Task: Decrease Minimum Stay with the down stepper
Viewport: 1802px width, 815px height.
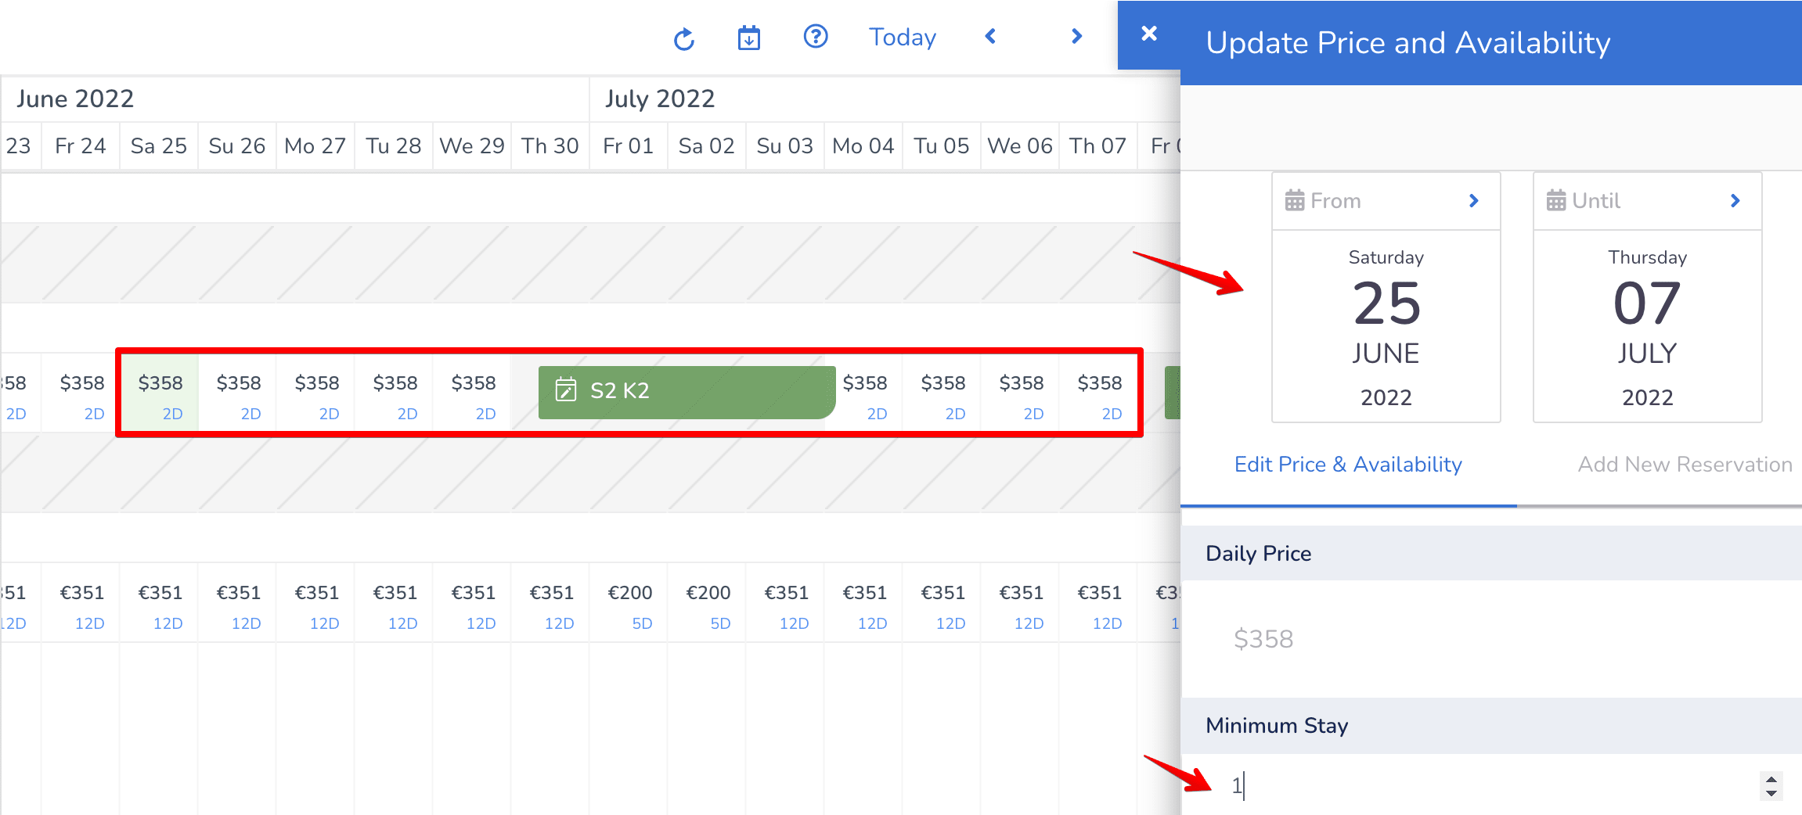Action: tap(1771, 792)
